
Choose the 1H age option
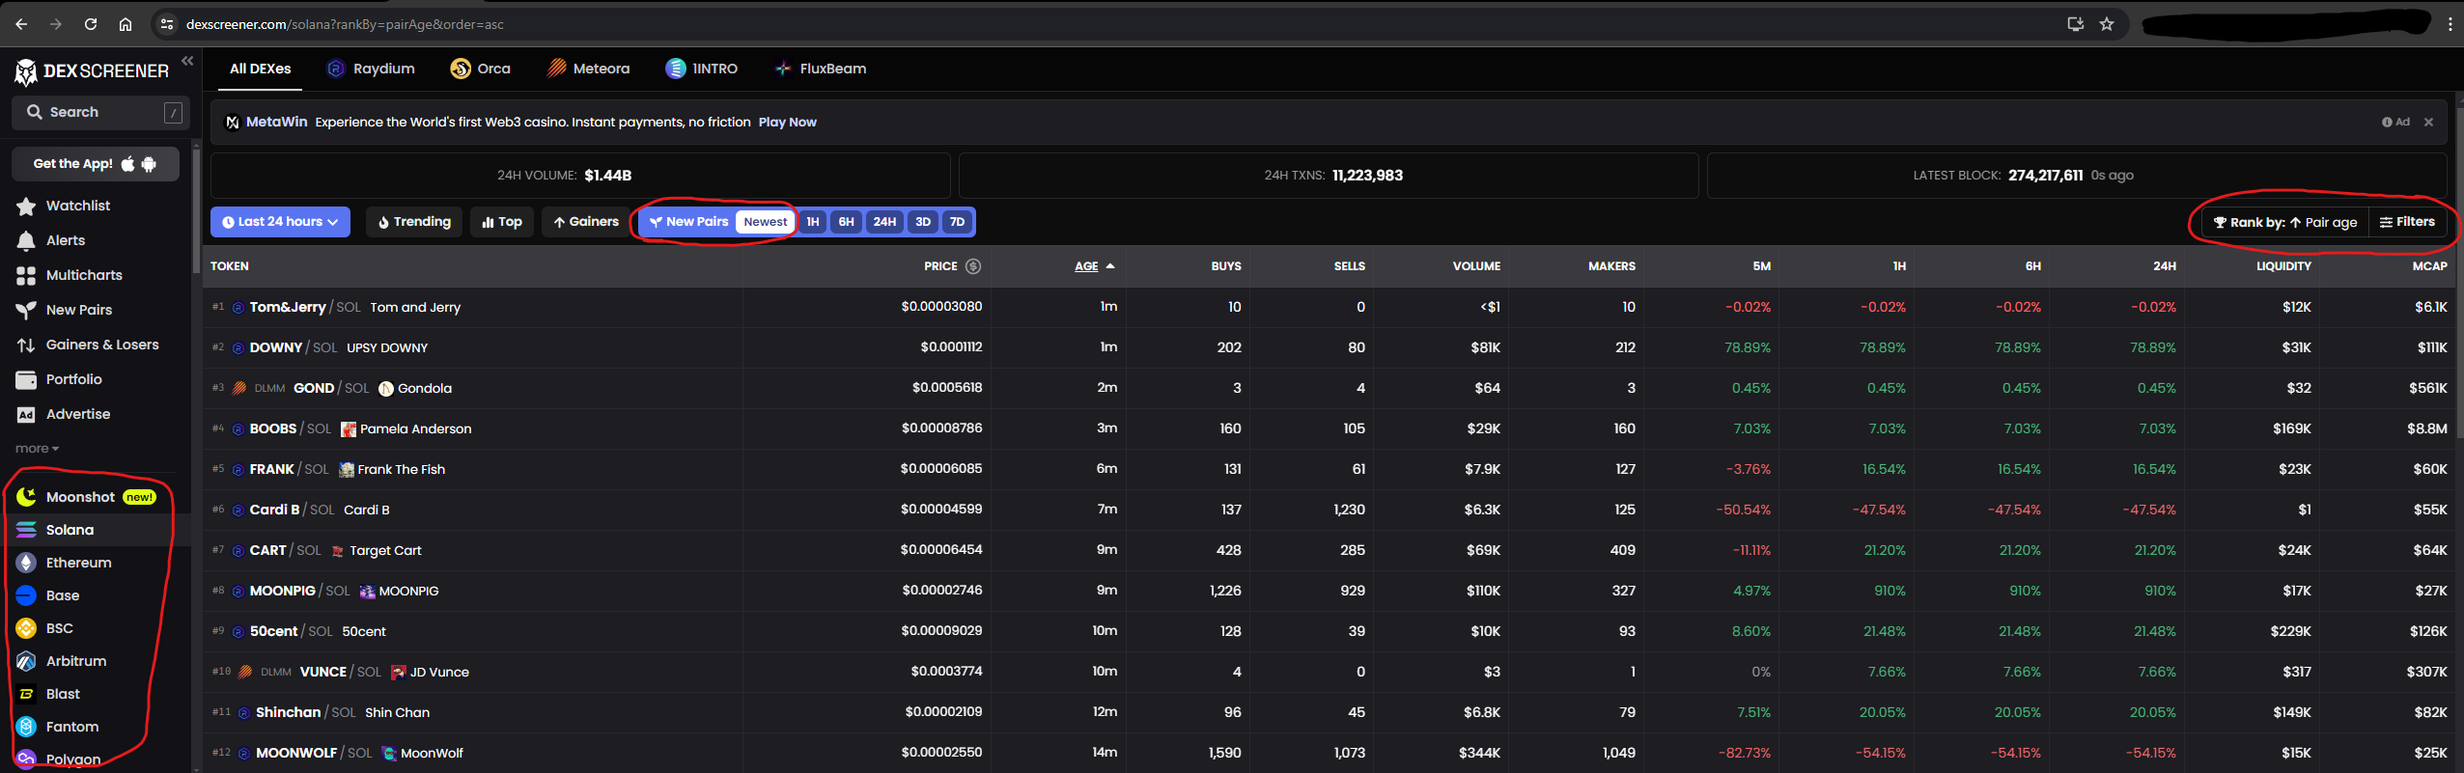(x=813, y=222)
